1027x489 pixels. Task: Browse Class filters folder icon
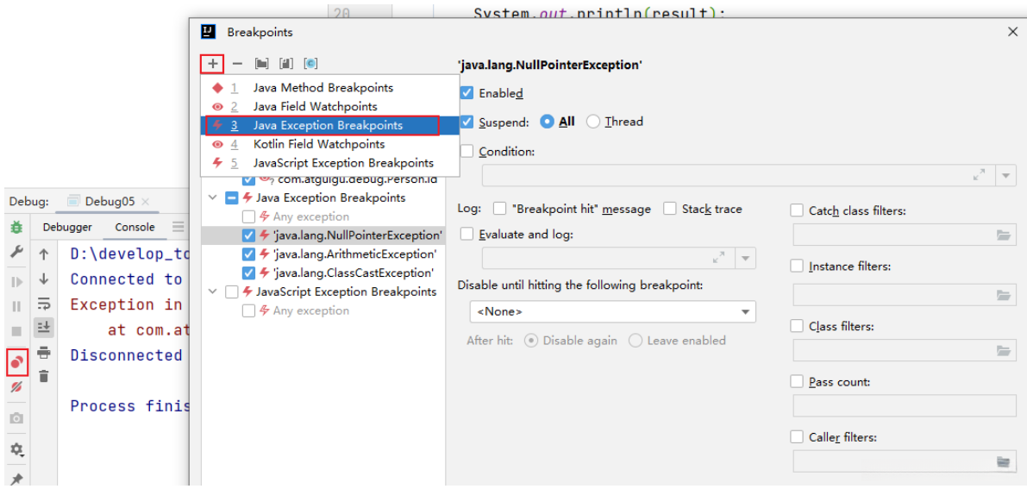coord(1003,351)
